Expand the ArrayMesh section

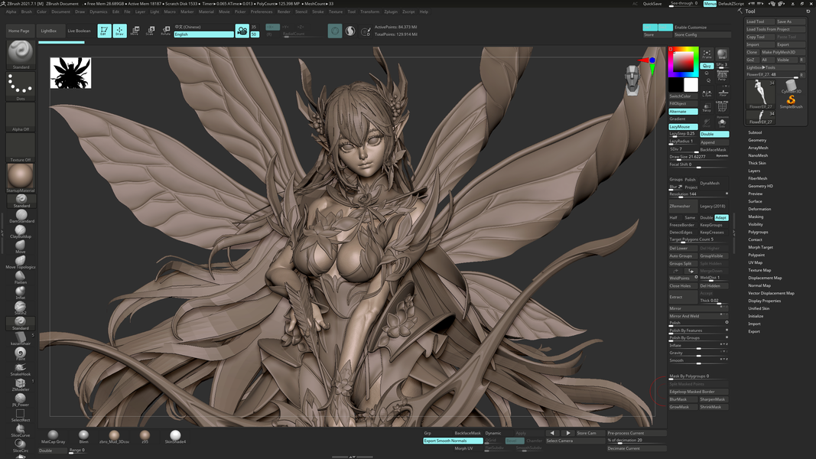(x=758, y=148)
